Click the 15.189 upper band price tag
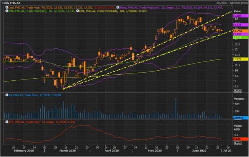Viewport: 249px width, 157px height. click(x=241, y=16)
